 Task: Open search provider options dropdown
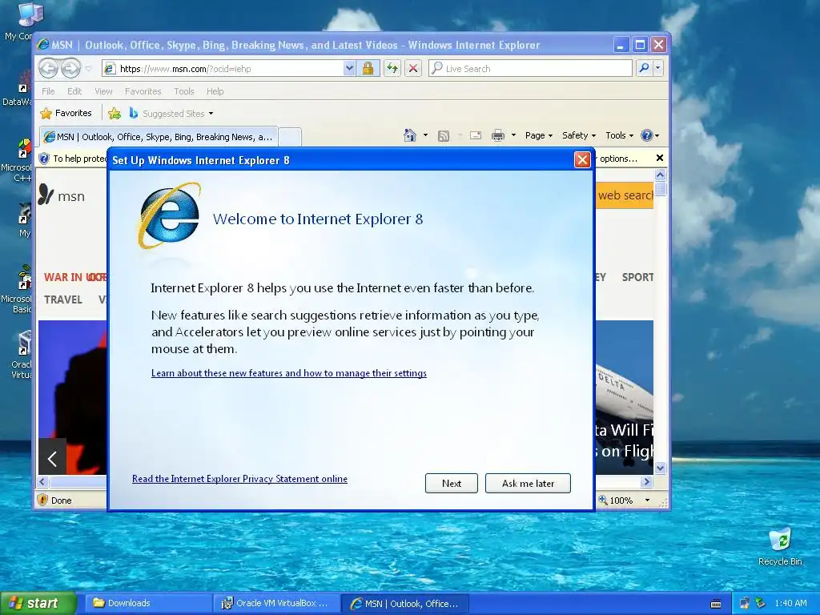tap(658, 68)
